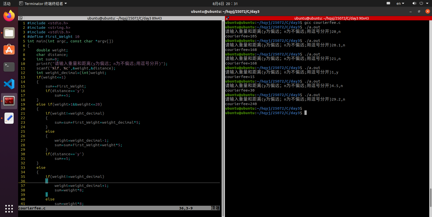Open the Terminator app menu
The height and width of the screenshot is (217, 432).
click(x=43, y=4)
